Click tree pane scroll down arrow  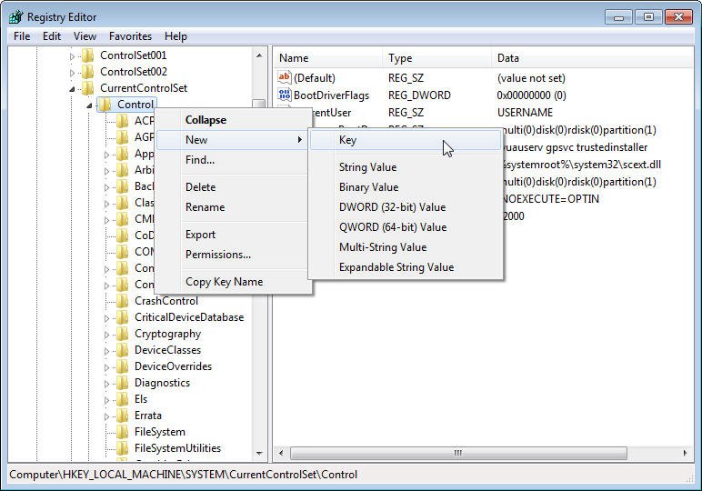point(259,454)
